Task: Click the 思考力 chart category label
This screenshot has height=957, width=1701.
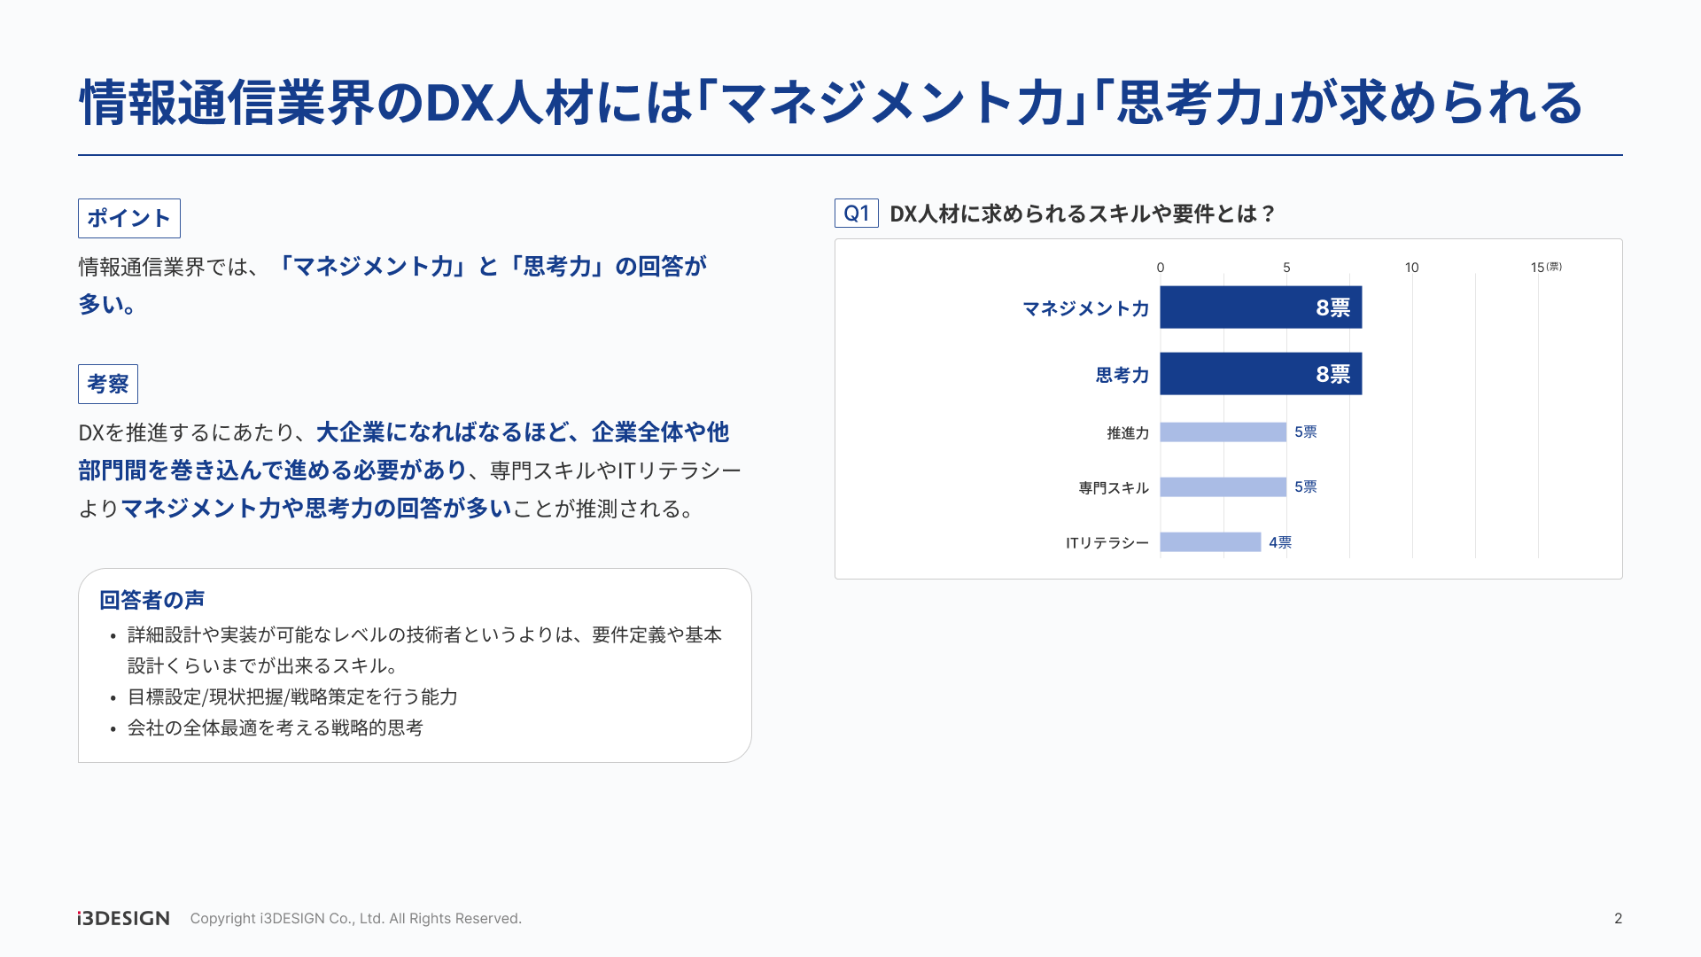Action: click(x=1122, y=375)
